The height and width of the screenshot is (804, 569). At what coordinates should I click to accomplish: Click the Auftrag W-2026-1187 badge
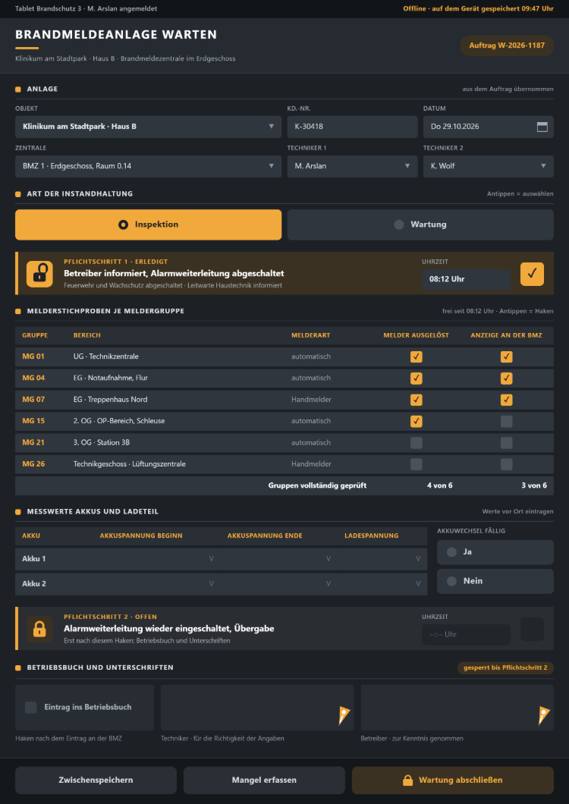pos(507,46)
